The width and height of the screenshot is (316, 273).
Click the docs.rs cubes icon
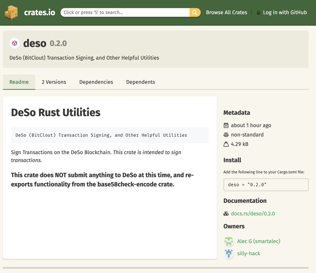coord(226,214)
